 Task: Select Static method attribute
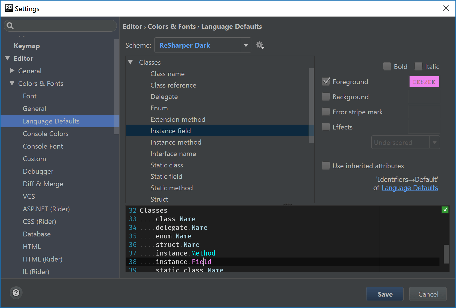(172, 188)
